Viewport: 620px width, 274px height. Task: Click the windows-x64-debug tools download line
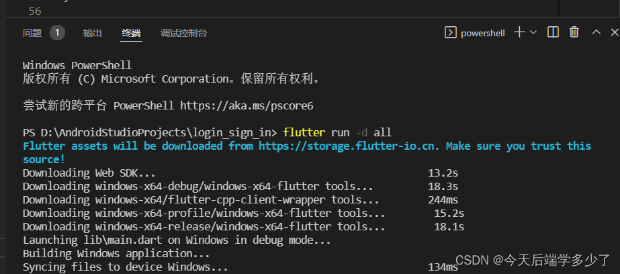[197, 186]
